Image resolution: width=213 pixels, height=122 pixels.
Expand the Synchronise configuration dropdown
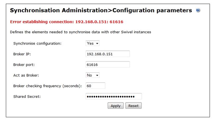[x=93, y=44]
